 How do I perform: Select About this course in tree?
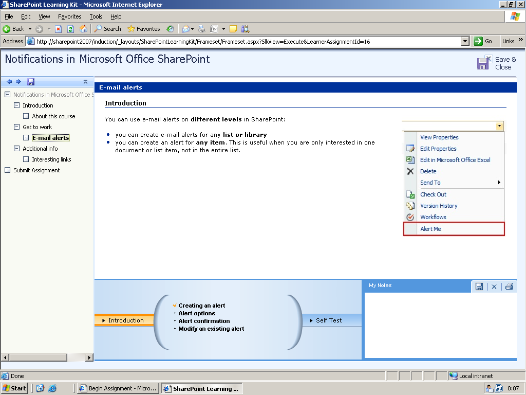(53, 116)
